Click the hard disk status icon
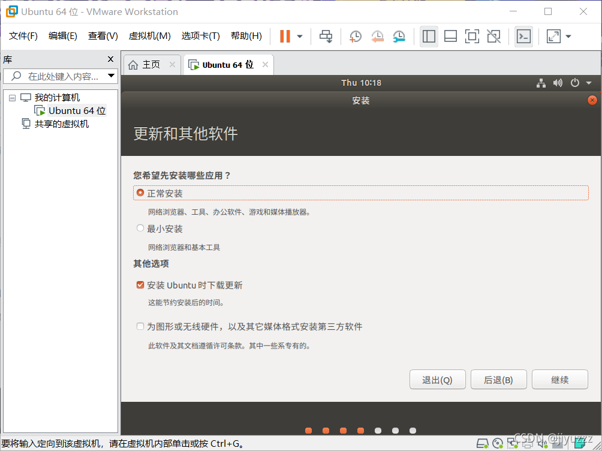Image resolution: width=602 pixels, height=451 pixels. [481, 444]
